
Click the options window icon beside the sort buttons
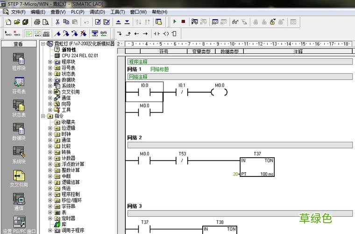click(x=159, y=22)
